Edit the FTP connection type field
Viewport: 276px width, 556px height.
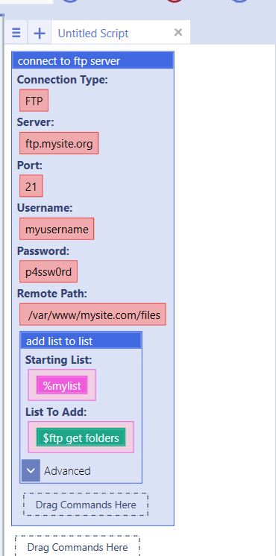pos(34,101)
